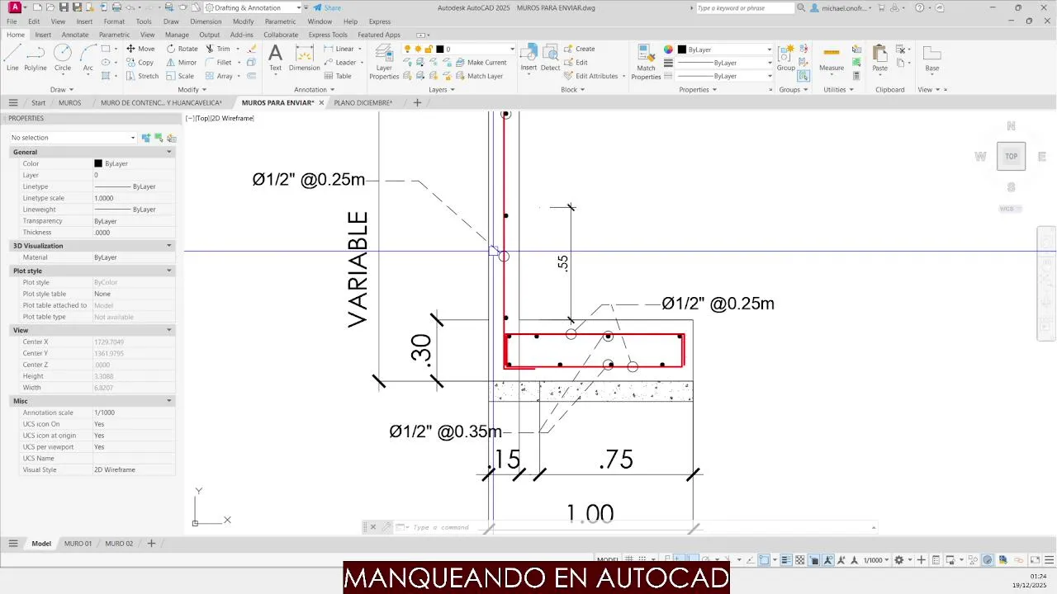Screen dimensions: 1057x594
Task: Select the Line draw tool
Action: tap(12, 58)
